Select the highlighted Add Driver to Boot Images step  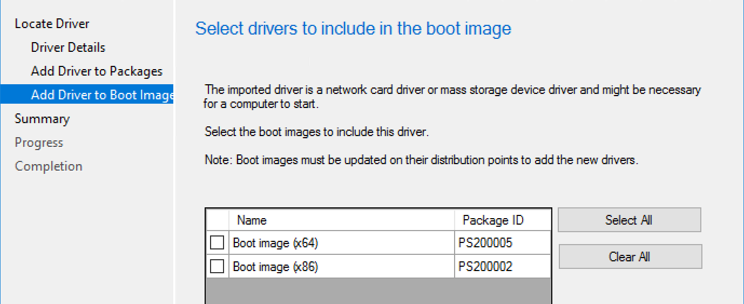102,95
